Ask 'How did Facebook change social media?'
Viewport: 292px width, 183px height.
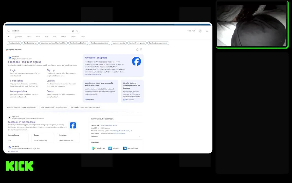pyautogui.click(x=22, y=107)
